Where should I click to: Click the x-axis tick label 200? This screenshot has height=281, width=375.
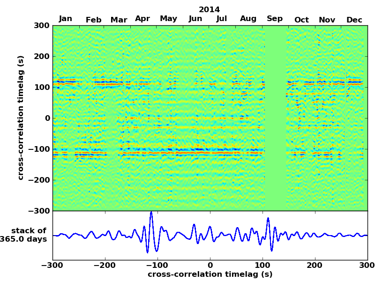315,266
